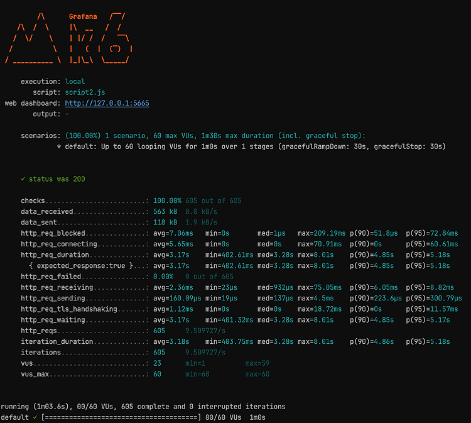Click the scenarios summary line
471x423 pixels.
193,136
